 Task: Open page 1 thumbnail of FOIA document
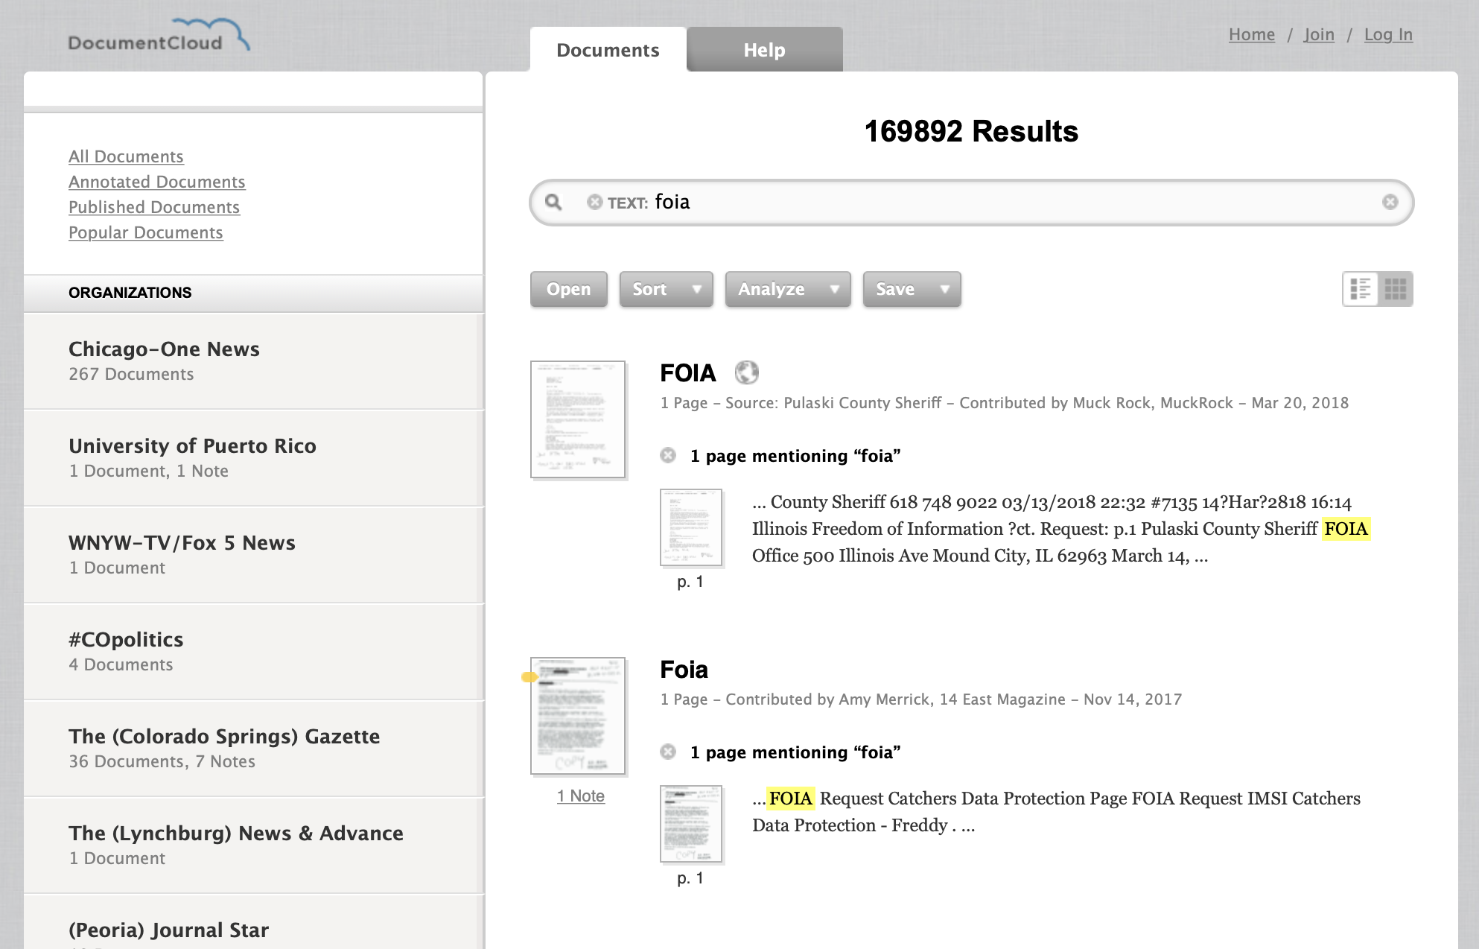click(x=691, y=527)
